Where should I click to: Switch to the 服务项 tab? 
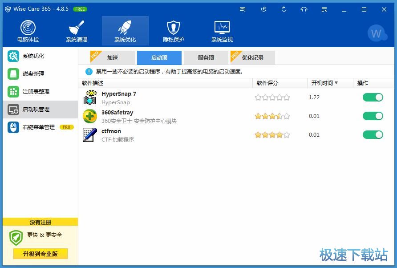206,57
